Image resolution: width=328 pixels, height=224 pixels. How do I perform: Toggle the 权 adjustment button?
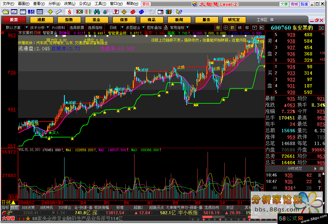[x=232, y=27]
